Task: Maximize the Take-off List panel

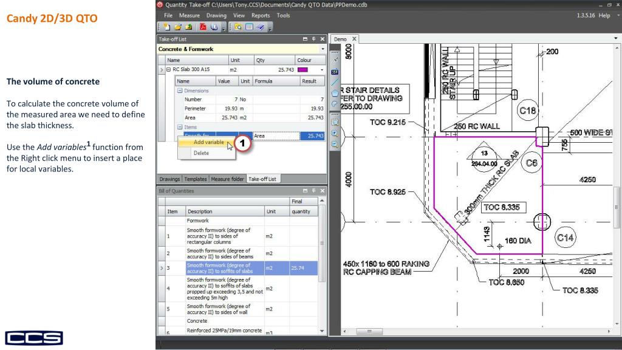Action: pyautogui.click(x=305, y=39)
